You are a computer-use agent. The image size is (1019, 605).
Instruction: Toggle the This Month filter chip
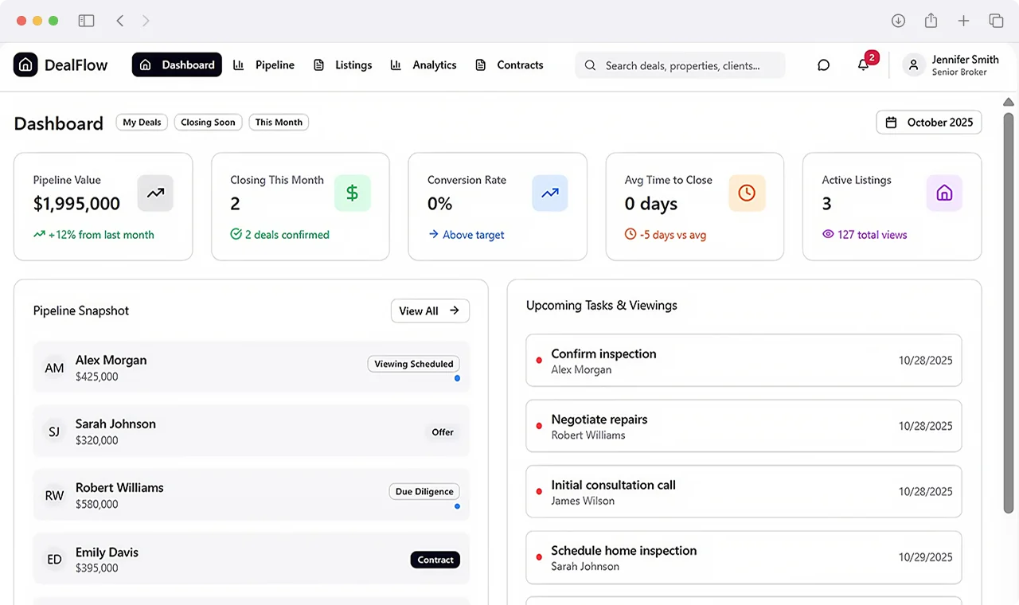click(279, 122)
